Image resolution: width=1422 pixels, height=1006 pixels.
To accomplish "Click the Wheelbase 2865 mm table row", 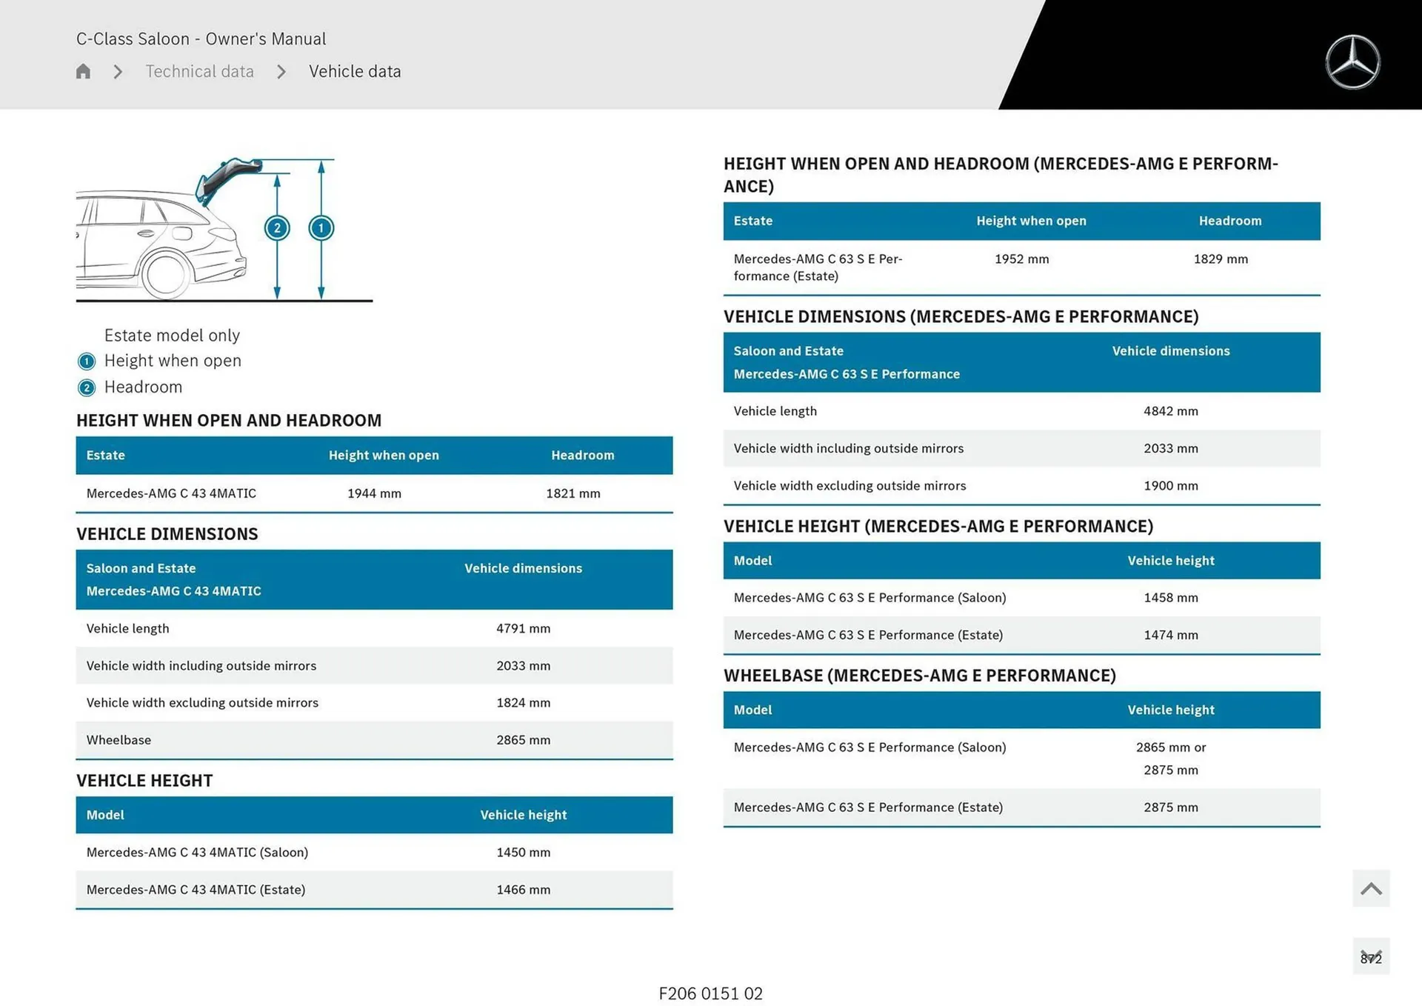I will click(x=374, y=740).
